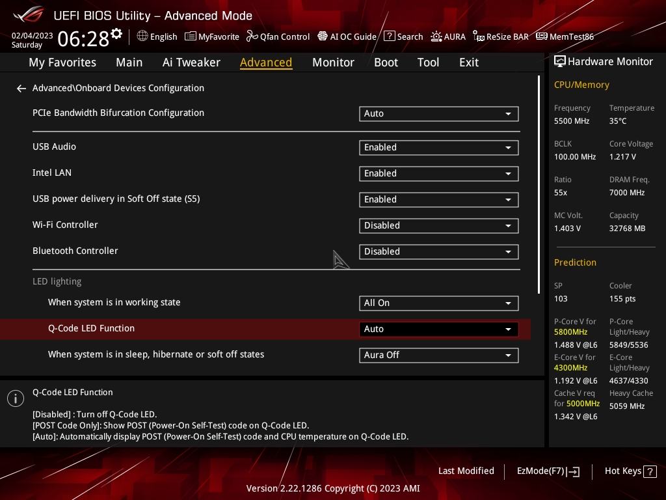666x500 pixels.
Task: Open Wi-Fi Controller dropdown
Action: pyautogui.click(x=439, y=226)
